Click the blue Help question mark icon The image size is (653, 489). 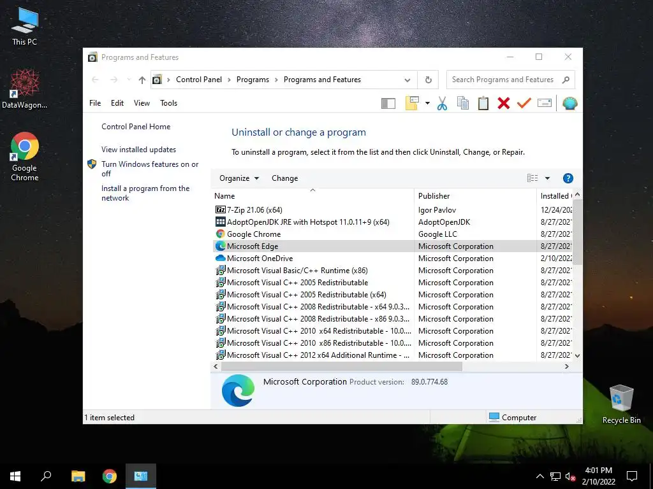pos(568,178)
